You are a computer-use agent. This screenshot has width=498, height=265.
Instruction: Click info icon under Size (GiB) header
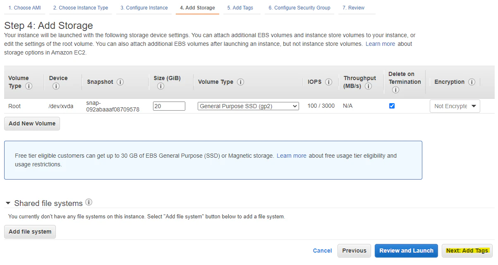[160, 86]
